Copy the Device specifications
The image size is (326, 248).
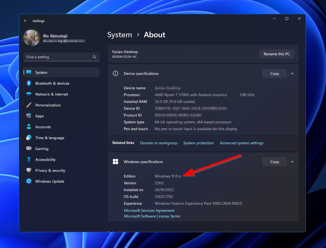(274, 74)
